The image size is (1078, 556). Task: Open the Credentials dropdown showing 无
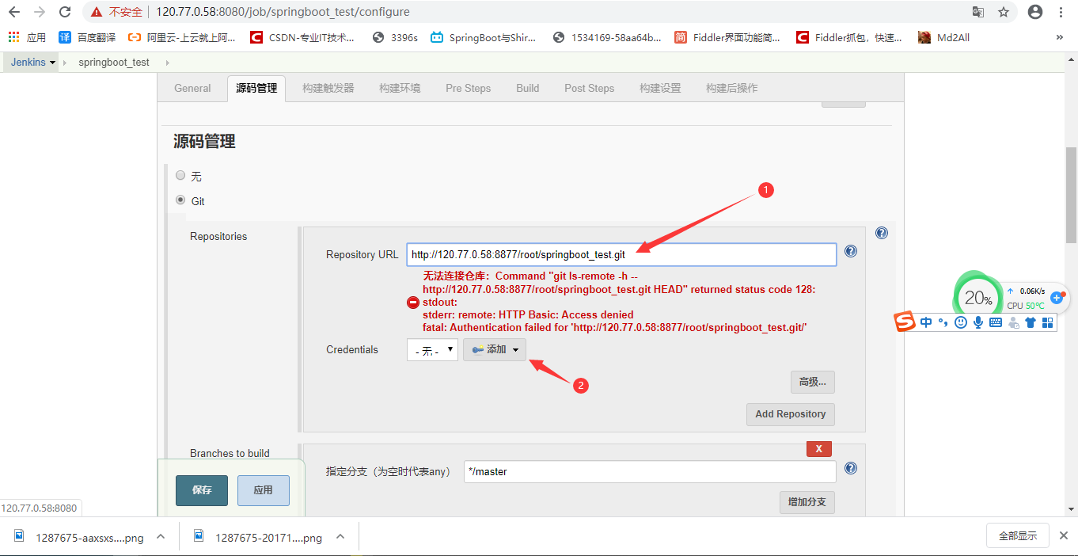432,349
